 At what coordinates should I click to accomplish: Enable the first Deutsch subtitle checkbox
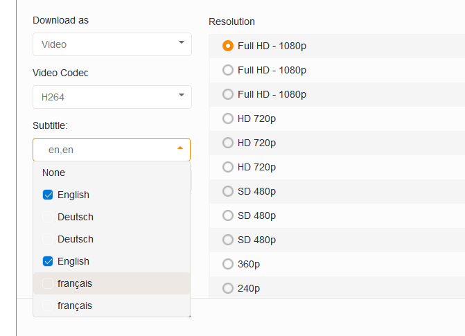(48, 217)
